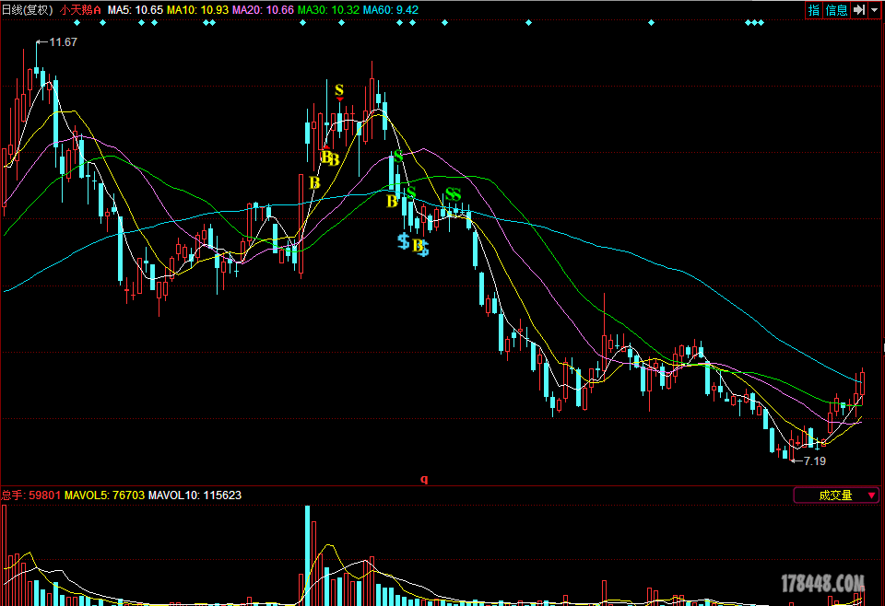Open the 成交量 indicator dropdown
Screen dimensions: 885x606
coord(836,495)
